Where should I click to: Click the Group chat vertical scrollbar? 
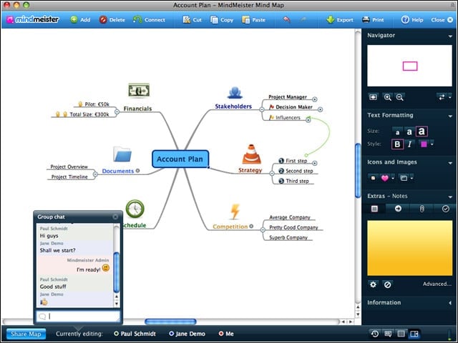click(x=116, y=272)
